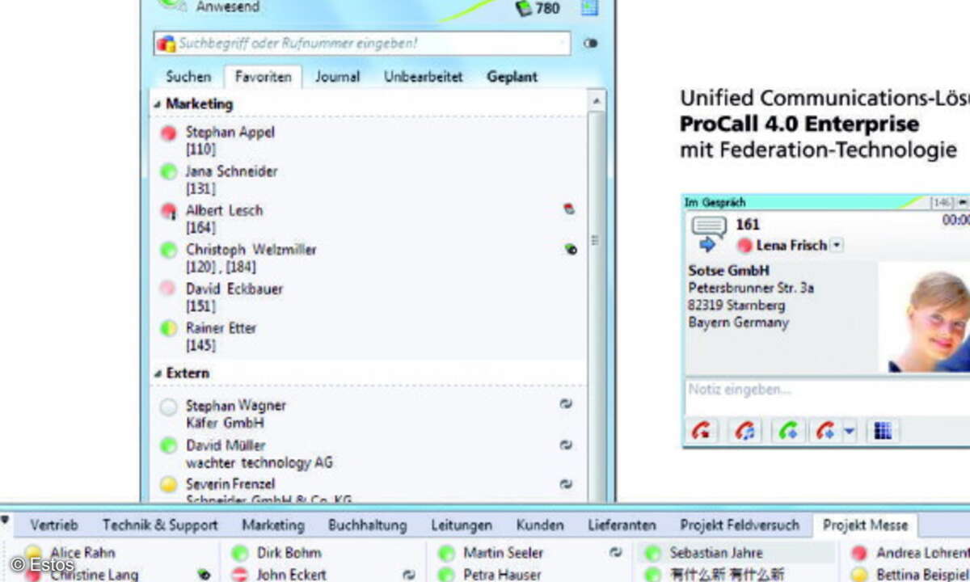This screenshot has width=970, height=582.
Task: Collapse the Extern group
Action: pos(157,374)
